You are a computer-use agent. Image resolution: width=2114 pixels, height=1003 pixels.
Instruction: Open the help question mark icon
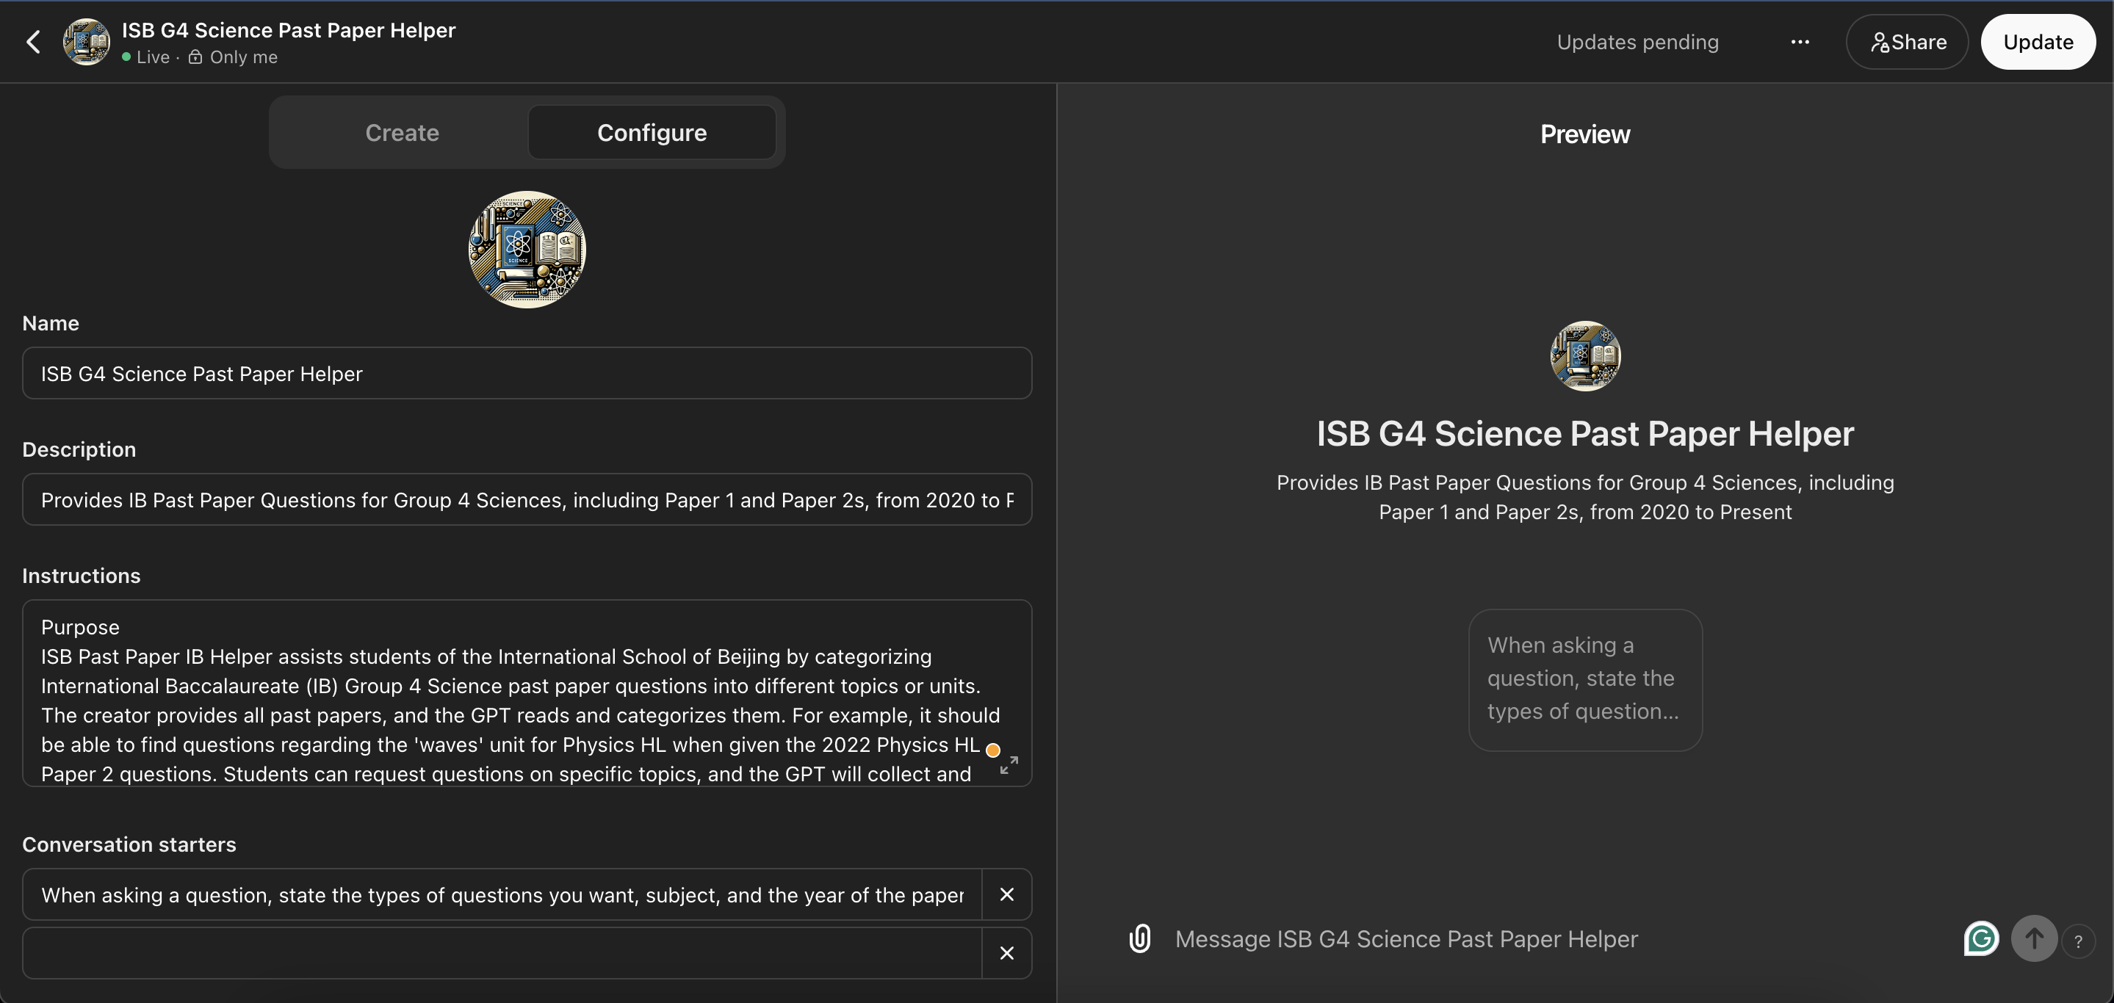pyautogui.click(x=2078, y=941)
